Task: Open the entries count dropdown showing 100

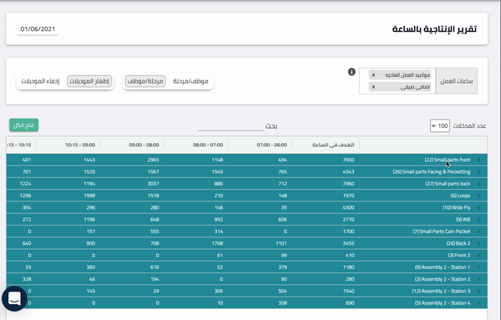Action: (x=440, y=126)
